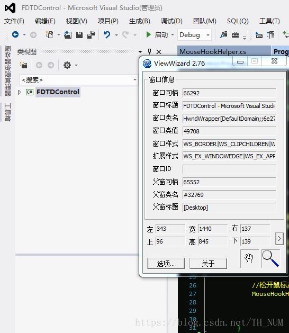Click the 选项... options button
Image resolution: width=289 pixels, height=333 pixels.
point(166,264)
